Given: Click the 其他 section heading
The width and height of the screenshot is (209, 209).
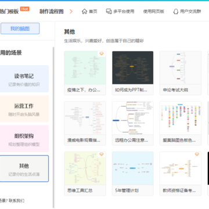Looking at the screenshot, I should tap(70, 32).
